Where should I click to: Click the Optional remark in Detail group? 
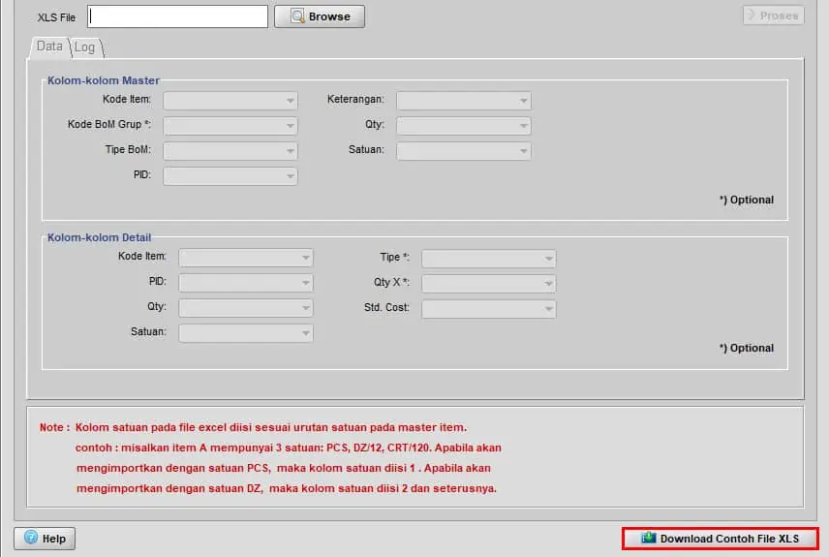747,348
